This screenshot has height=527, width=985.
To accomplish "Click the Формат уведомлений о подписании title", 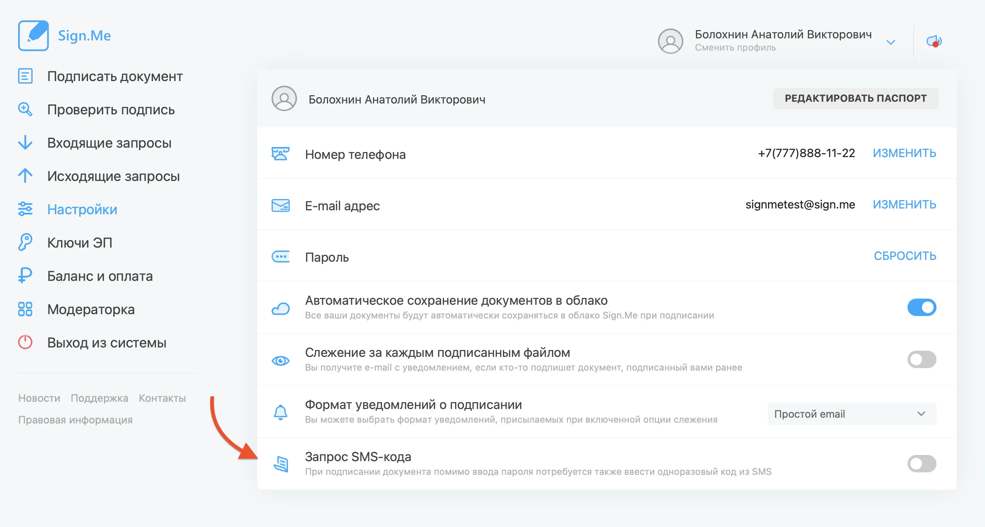I will pyautogui.click(x=413, y=404).
